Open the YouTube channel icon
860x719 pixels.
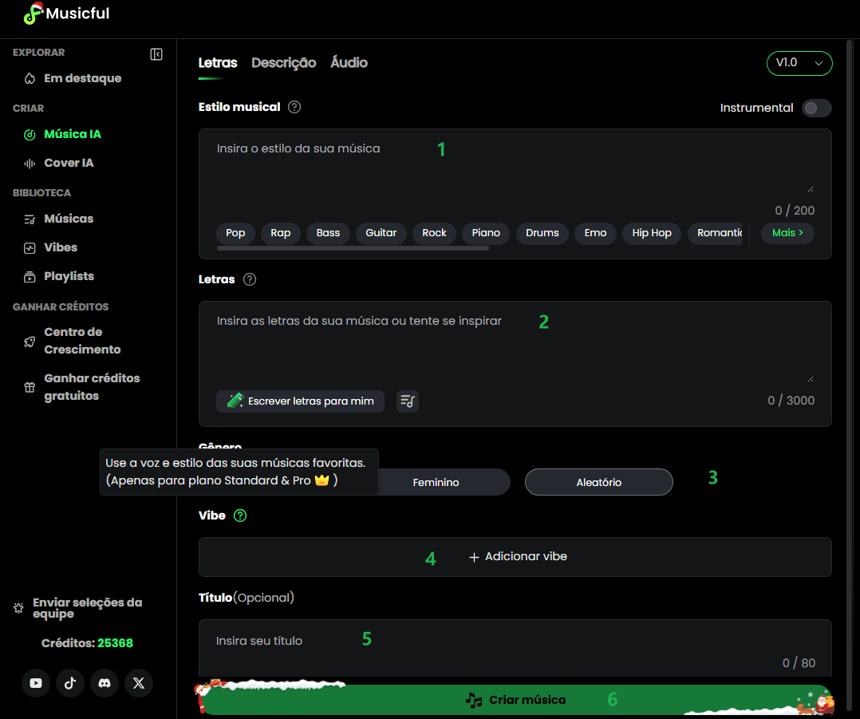pyautogui.click(x=35, y=683)
